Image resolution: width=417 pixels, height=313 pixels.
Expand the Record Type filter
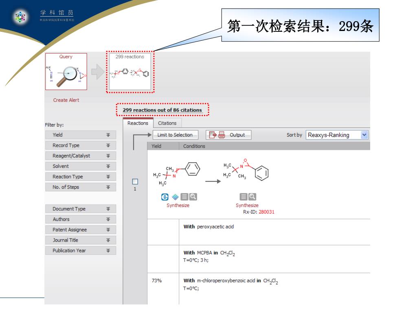click(81, 145)
